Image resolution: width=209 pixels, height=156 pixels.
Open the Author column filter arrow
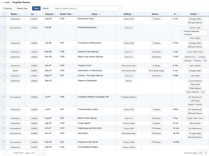(x=199, y=14)
